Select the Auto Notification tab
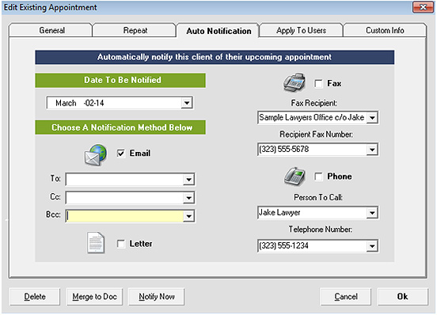 click(218, 31)
